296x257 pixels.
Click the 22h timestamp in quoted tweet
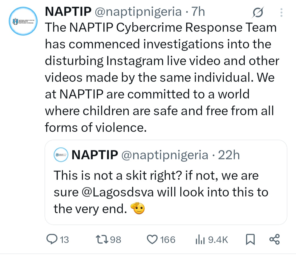coord(229,155)
